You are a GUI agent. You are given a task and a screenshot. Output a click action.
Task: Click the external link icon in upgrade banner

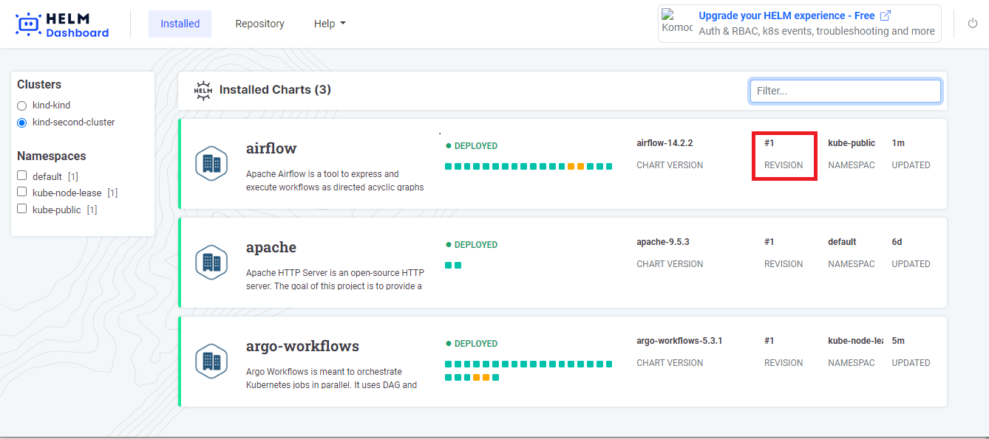(886, 15)
